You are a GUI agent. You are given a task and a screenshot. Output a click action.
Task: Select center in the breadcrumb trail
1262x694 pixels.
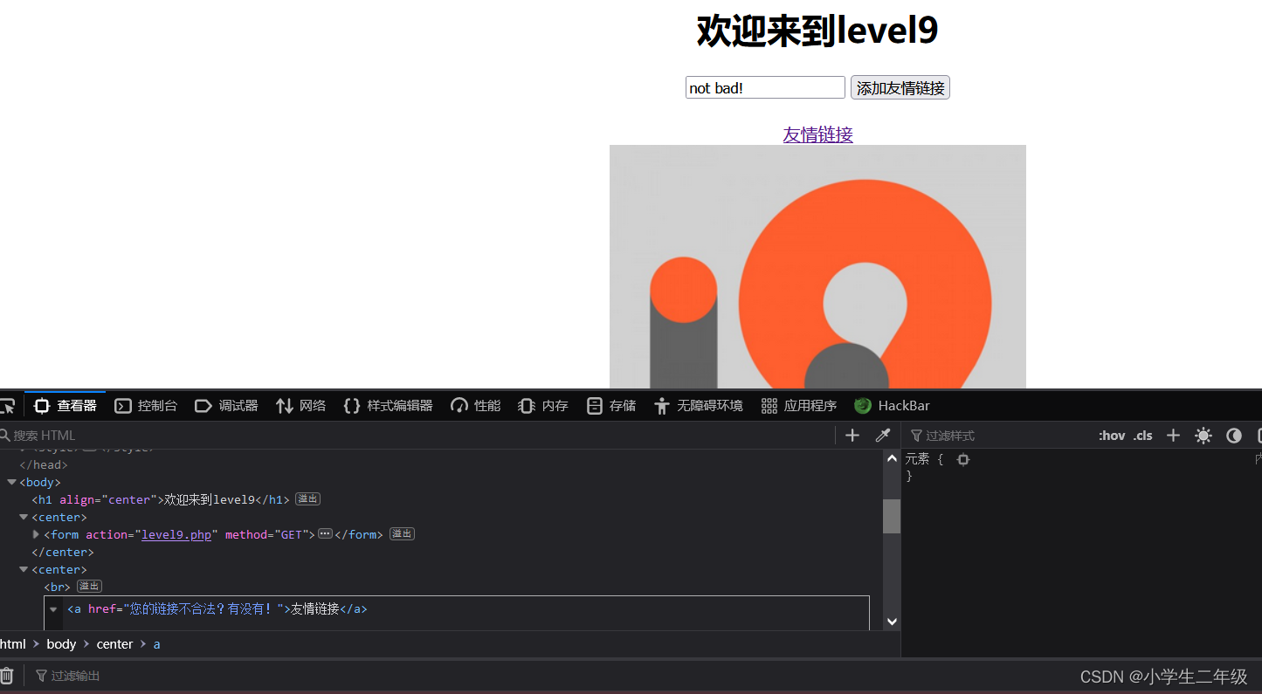[x=114, y=644]
